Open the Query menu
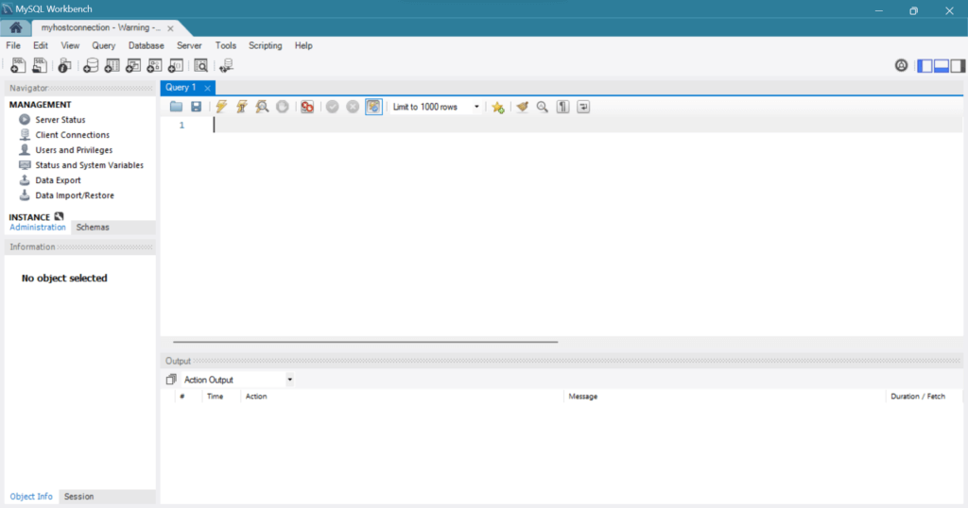Viewport: 968px width, 508px height. (x=104, y=45)
